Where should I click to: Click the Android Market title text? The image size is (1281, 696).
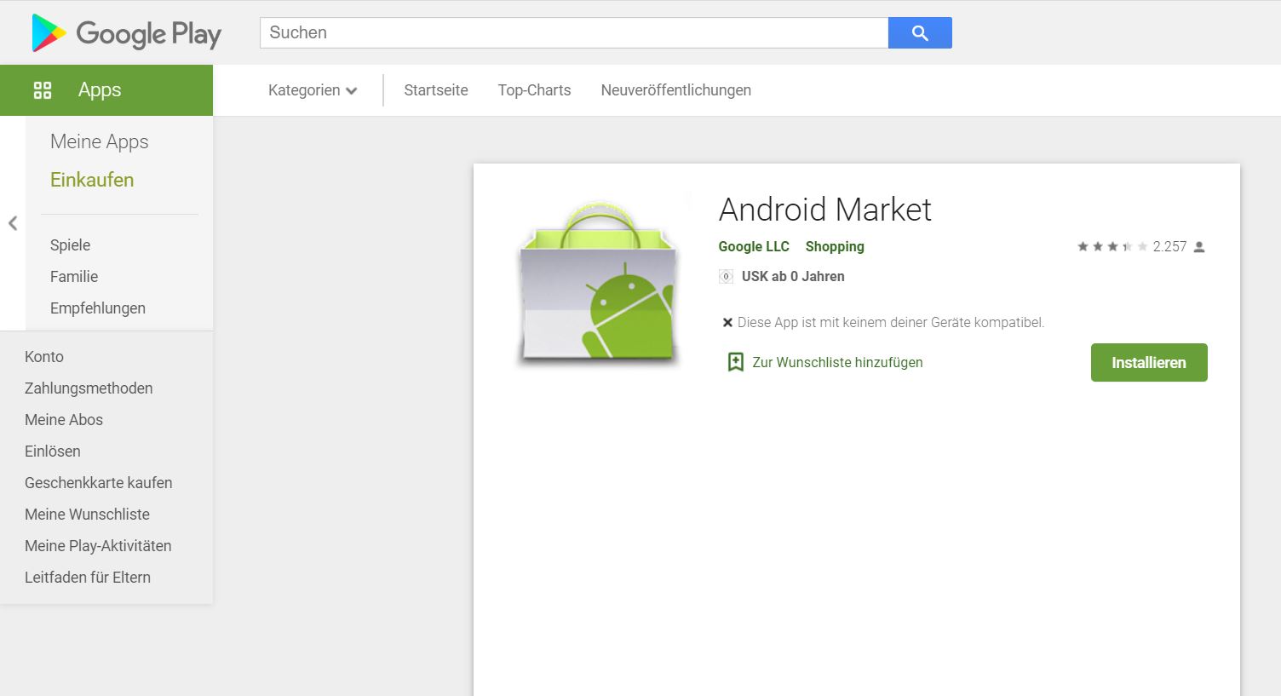pyautogui.click(x=825, y=210)
